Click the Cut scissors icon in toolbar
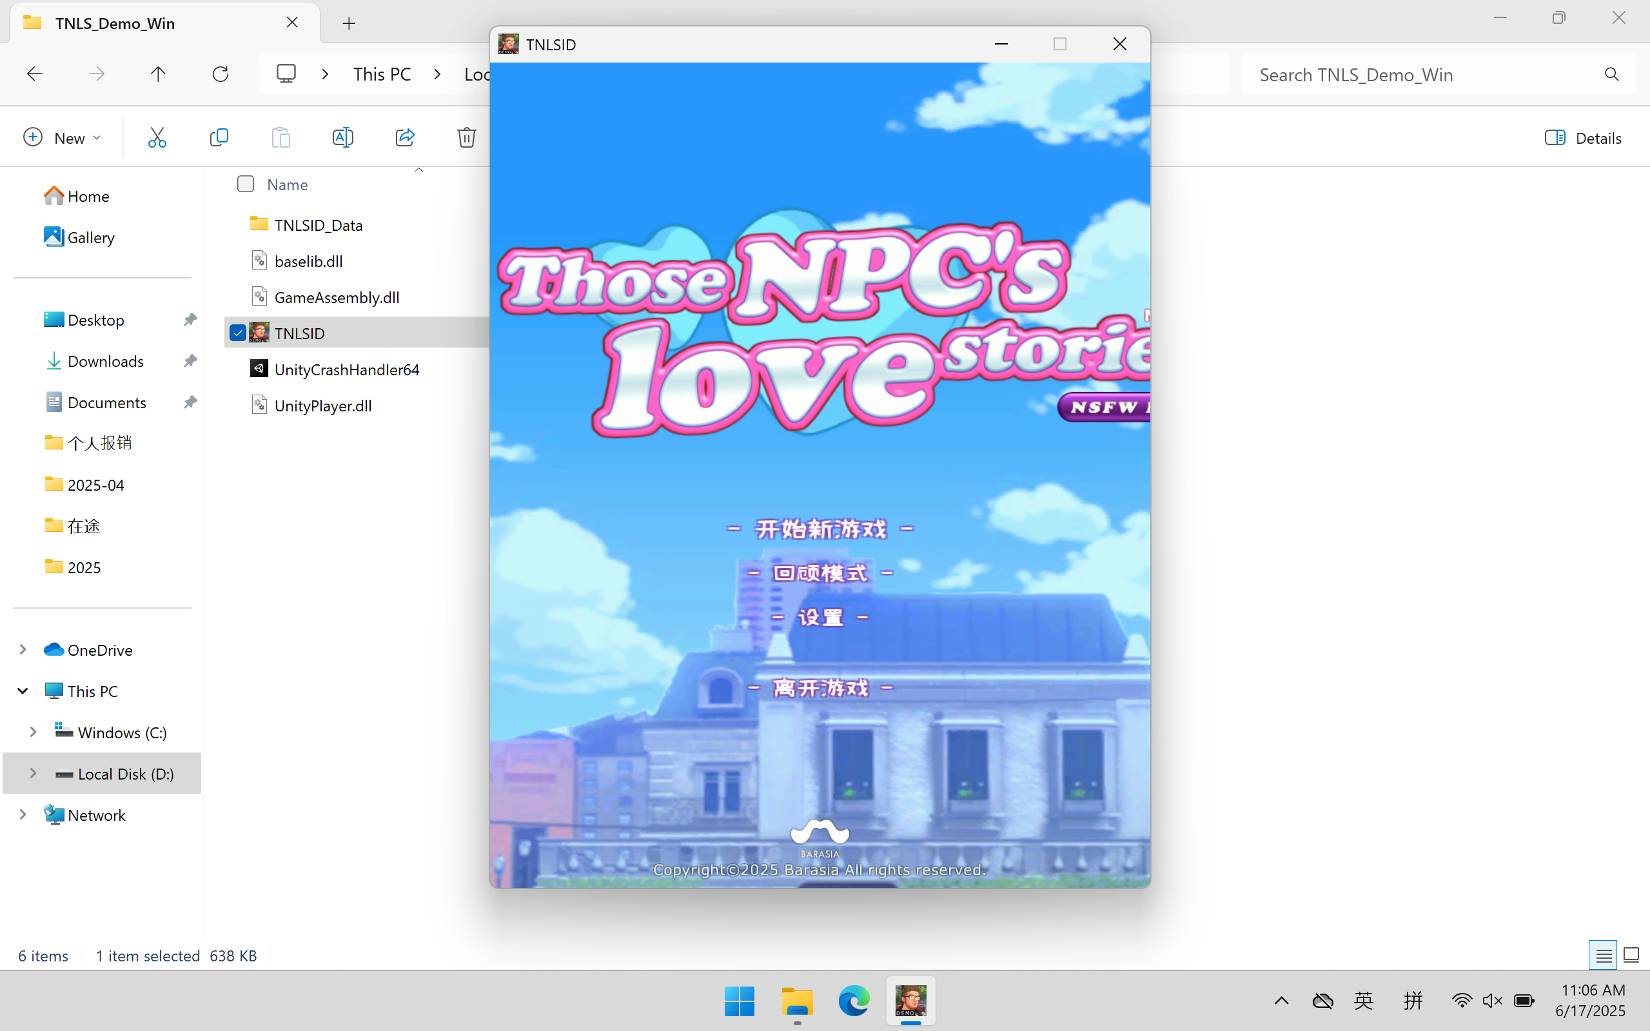This screenshot has height=1031, width=1650. 157,138
